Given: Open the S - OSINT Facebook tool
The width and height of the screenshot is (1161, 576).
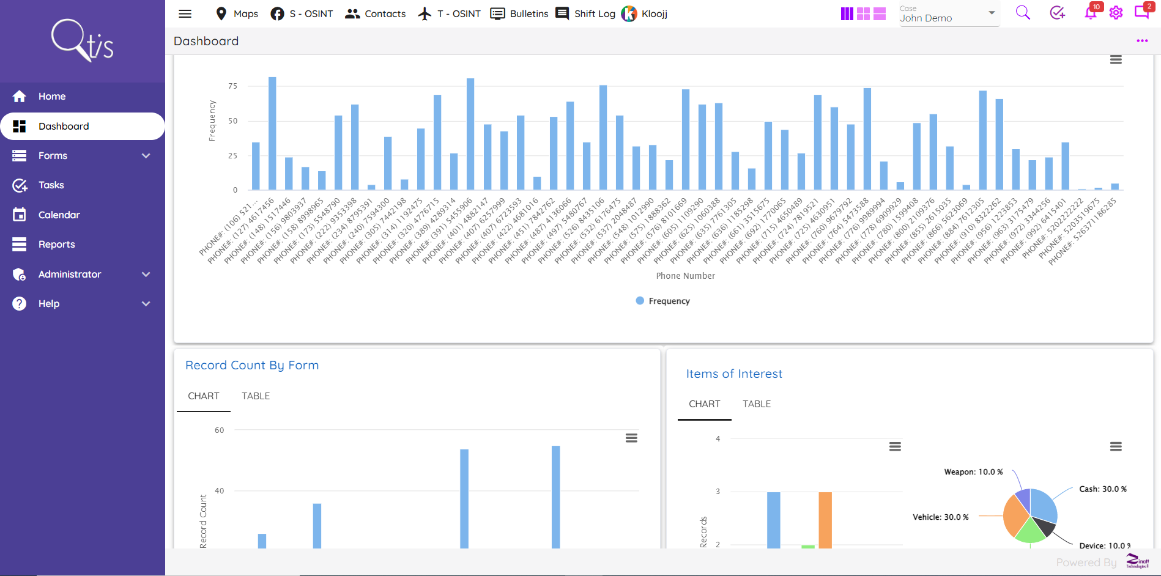Looking at the screenshot, I should [x=302, y=13].
